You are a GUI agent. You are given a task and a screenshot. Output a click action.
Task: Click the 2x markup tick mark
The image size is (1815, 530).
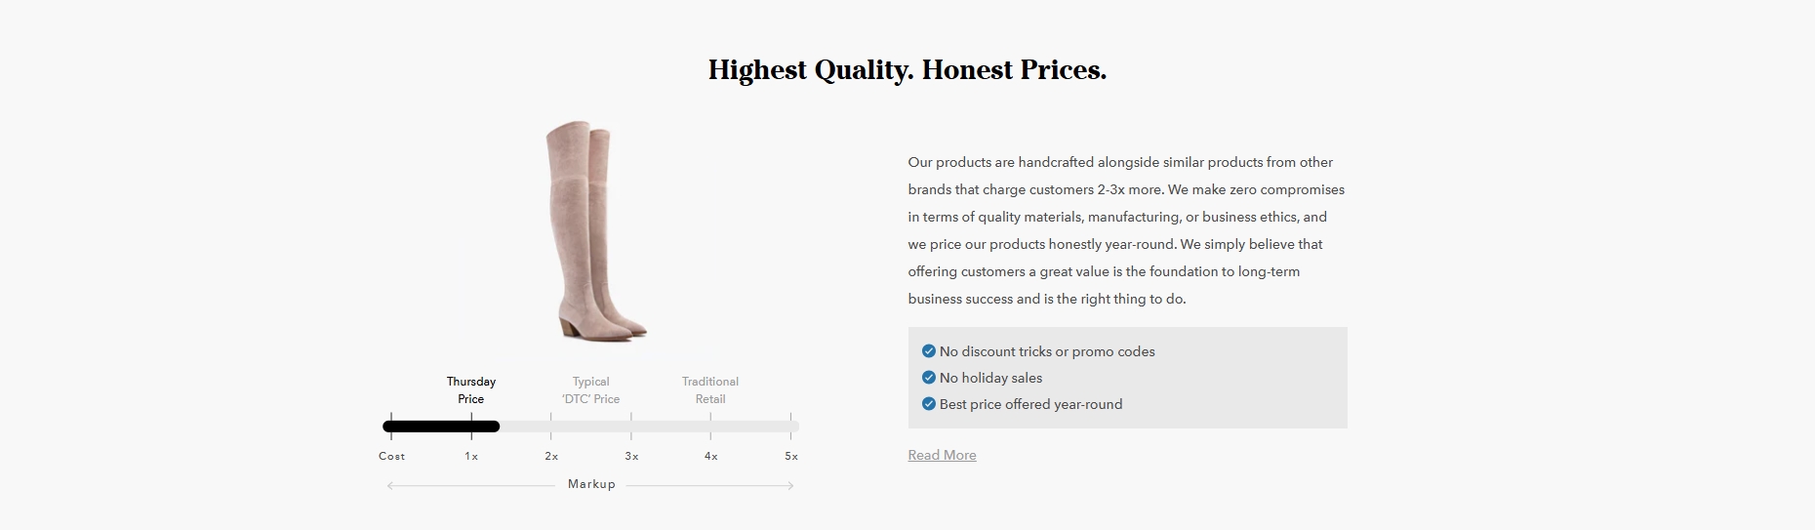click(551, 427)
